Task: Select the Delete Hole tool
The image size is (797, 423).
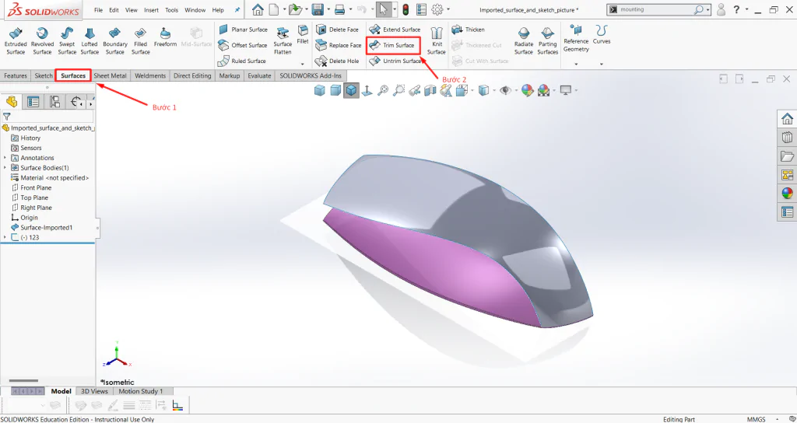Action: (337, 61)
